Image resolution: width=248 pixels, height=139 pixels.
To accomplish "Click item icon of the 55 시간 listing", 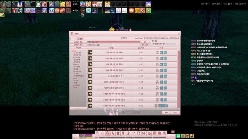I will click(90, 52).
